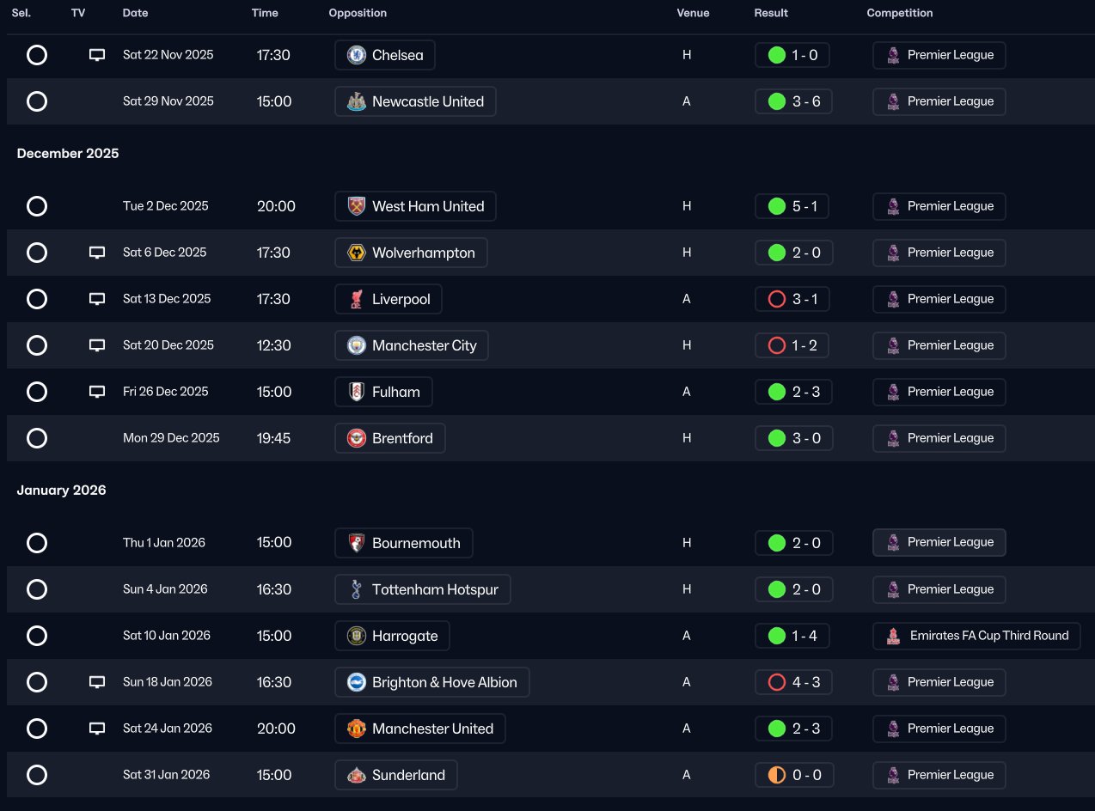The height and width of the screenshot is (811, 1095).
Task: Click the 0 - 0 draw result with Sunderland
Action: [793, 775]
